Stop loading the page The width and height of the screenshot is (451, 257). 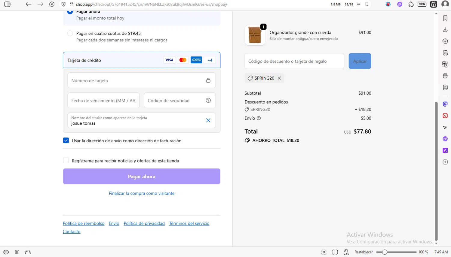[x=52, y=4]
